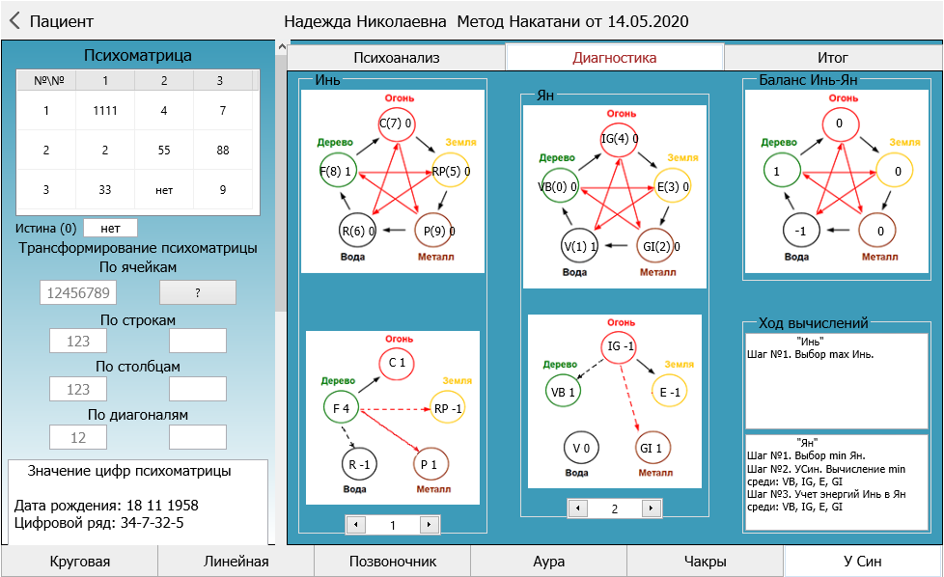Switch to the Итог tab
This screenshot has height=577, width=944.
[x=832, y=58]
